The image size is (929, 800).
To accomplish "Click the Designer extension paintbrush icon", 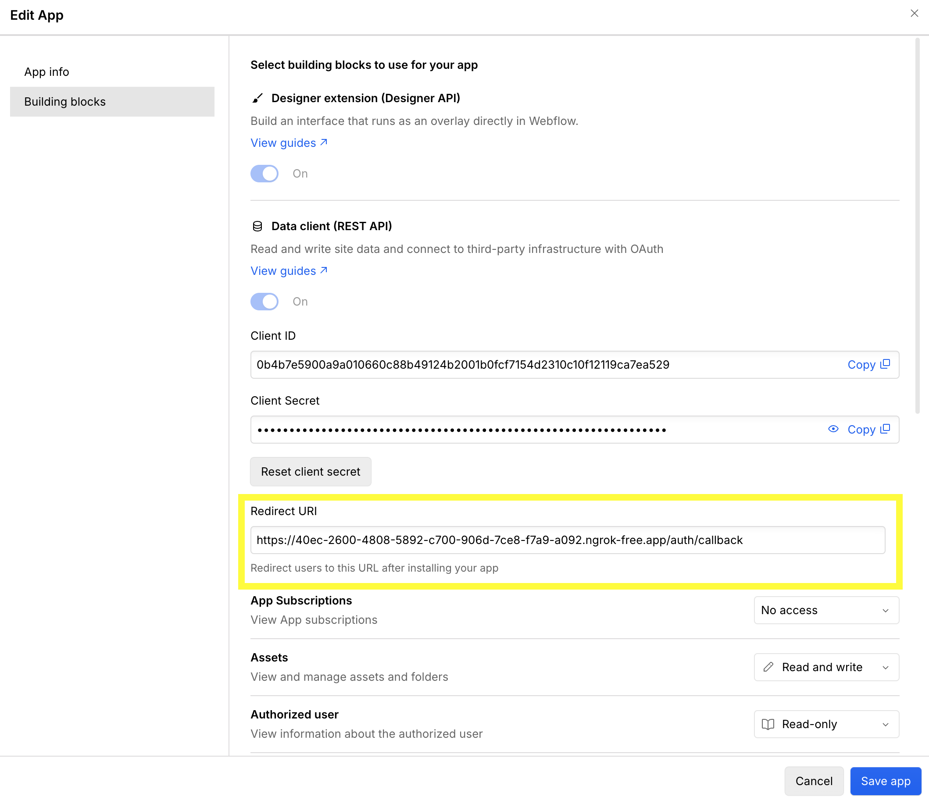I will [257, 98].
